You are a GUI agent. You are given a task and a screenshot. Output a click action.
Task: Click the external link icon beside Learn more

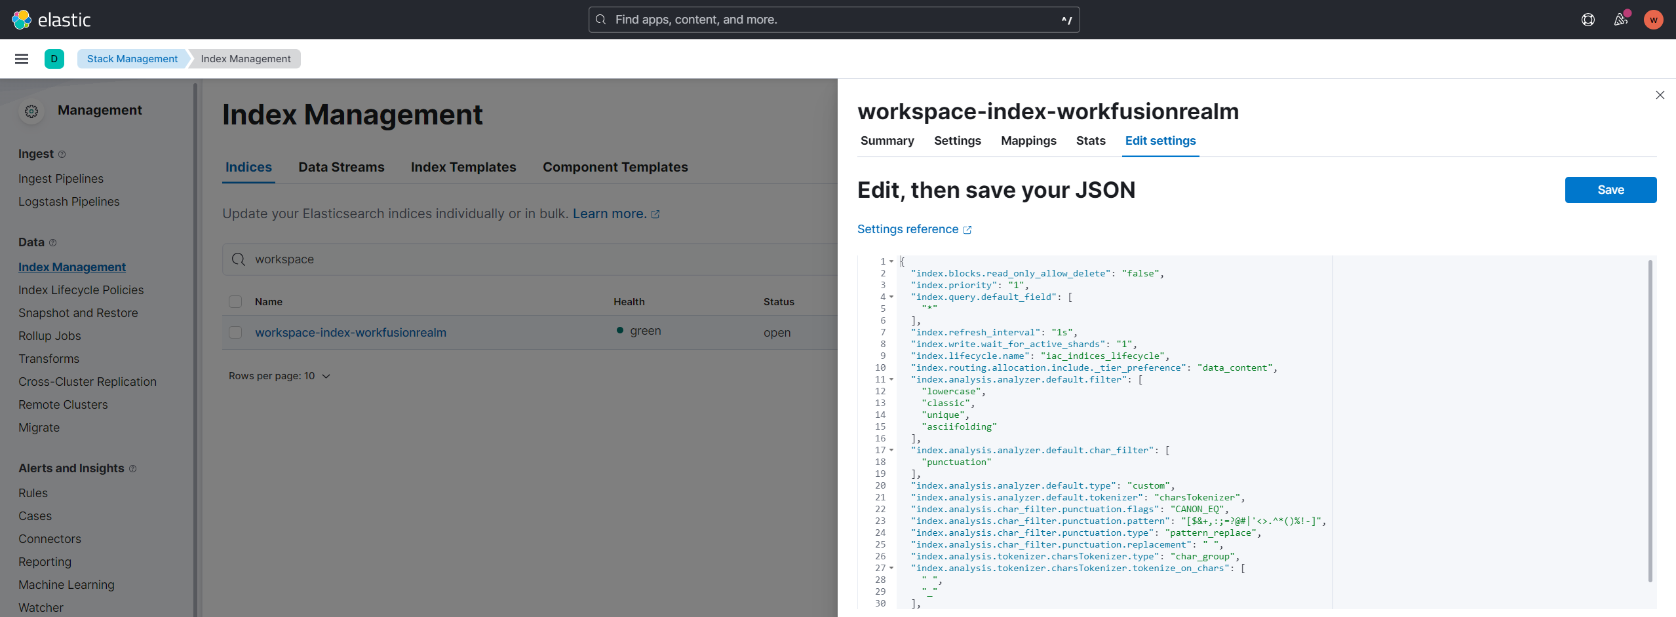point(655,214)
